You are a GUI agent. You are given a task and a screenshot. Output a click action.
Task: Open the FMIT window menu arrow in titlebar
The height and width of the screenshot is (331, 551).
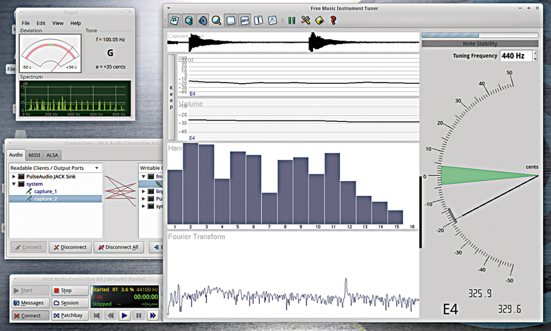pyautogui.click(x=169, y=8)
